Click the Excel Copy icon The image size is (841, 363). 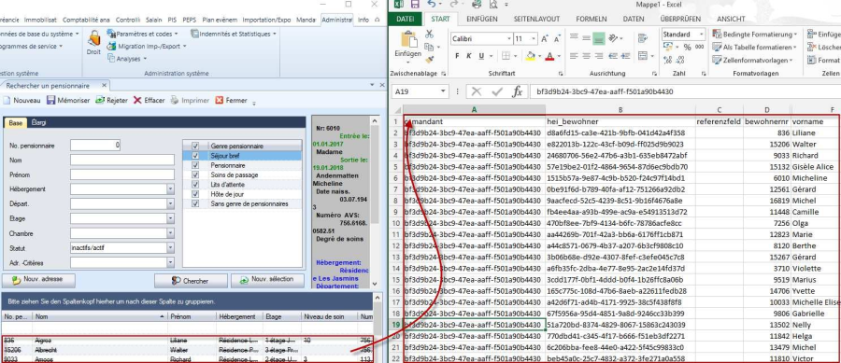429,47
